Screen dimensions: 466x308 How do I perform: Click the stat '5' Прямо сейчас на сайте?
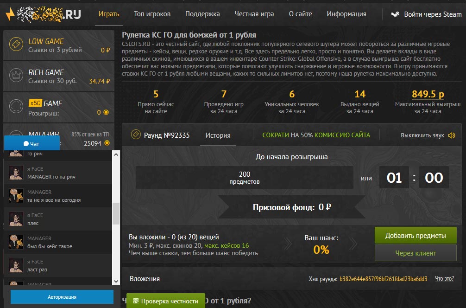pyautogui.click(x=156, y=94)
